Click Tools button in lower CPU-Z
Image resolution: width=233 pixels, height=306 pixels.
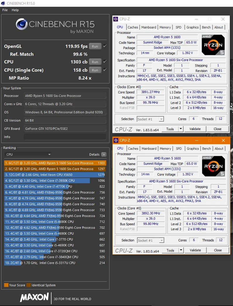[170, 250]
